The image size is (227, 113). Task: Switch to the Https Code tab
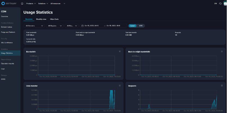[54, 19]
